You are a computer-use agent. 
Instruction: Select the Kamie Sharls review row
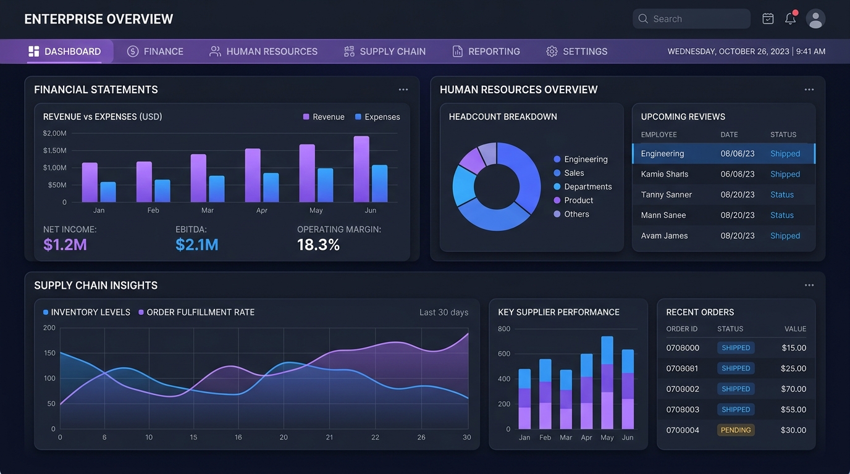[x=724, y=174]
